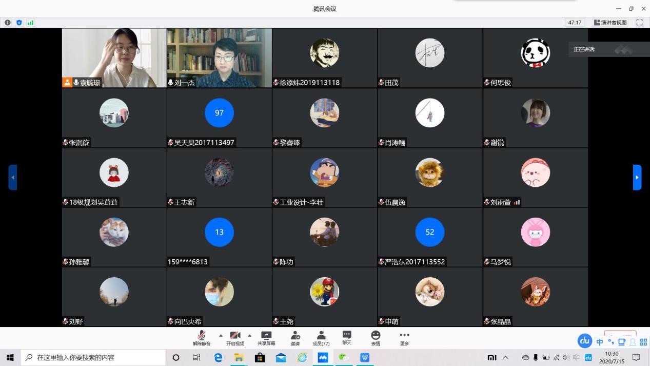This screenshot has height=366, width=650.
Task: Open the 表情 emoji reactions
Action: (376, 337)
